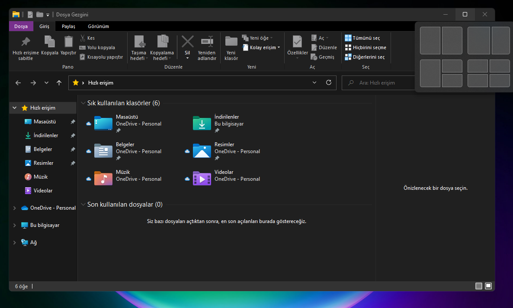Expand OneDrive - Personal tree node
This screenshot has width=513, height=308.
(14, 208)
